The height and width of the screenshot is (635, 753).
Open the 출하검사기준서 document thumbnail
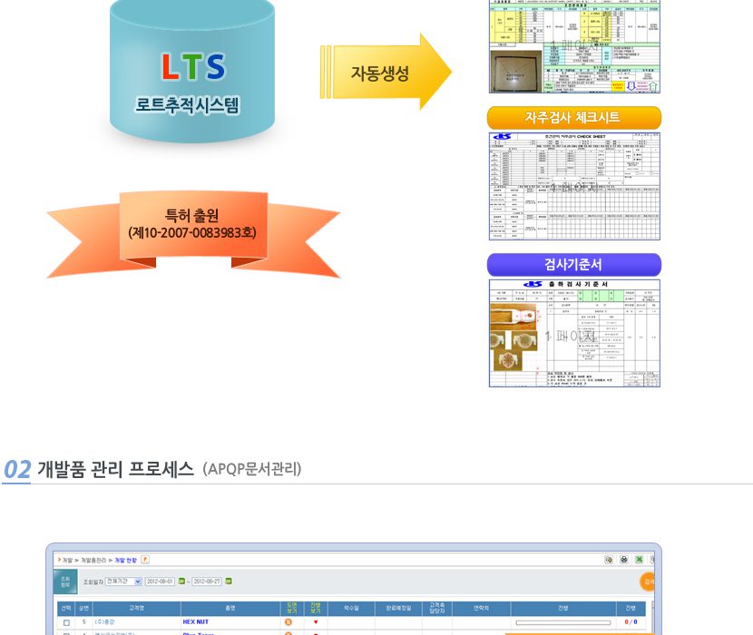(x=573, y=333)
